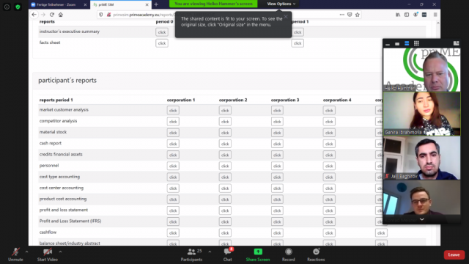Start Video in Zoom toolbar
The image size is (469, 264).
click(47, 254)
